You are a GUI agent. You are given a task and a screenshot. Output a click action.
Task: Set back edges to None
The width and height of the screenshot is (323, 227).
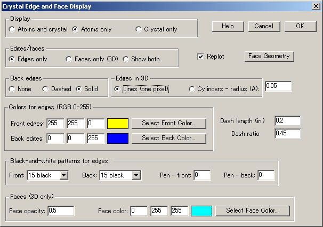pos(12,89)
